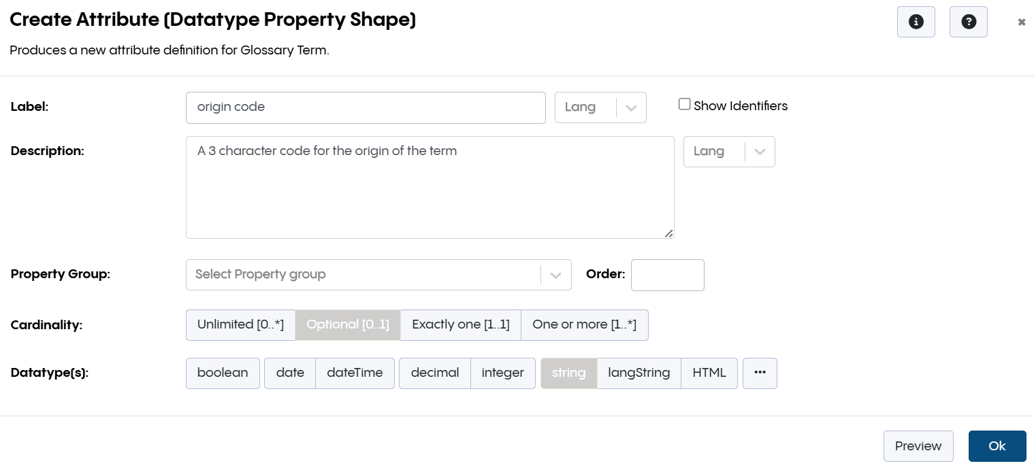
Task: Select One or more [1..*] cardinality
Action: (584, 324)
